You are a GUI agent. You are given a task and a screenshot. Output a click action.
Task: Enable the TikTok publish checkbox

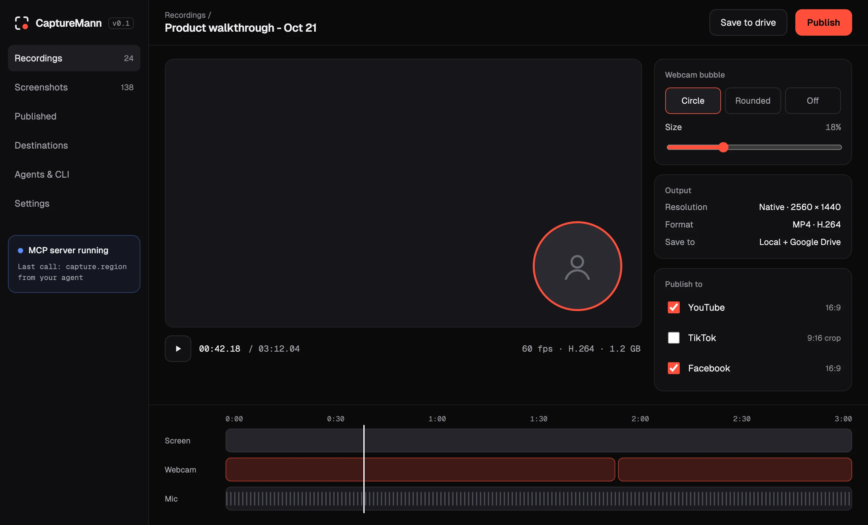[x=673, y=338]
